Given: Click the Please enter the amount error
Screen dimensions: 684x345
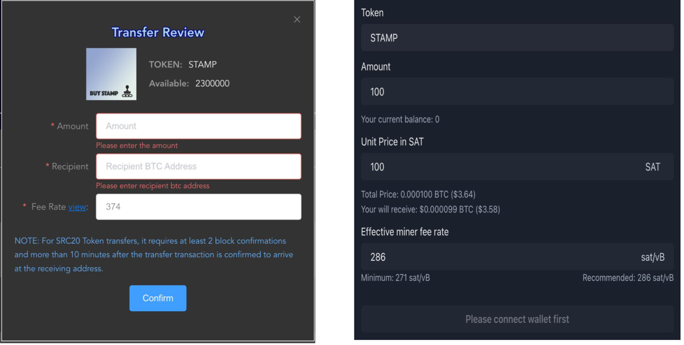Looking at the screenshot, I should click(x=137, y=146).
